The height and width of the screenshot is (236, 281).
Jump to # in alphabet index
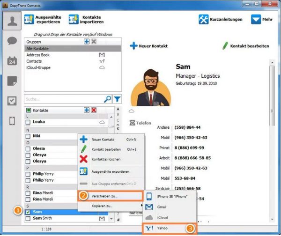(x=118, y=220)
